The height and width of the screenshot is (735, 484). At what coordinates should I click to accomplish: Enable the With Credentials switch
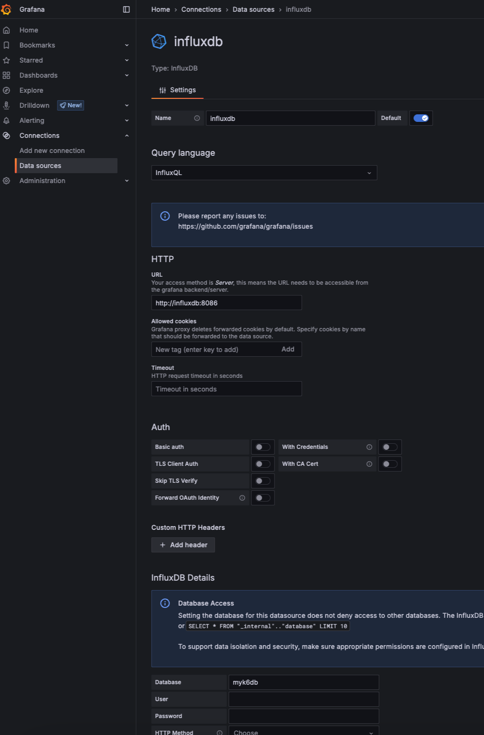[x=390, y=447]
